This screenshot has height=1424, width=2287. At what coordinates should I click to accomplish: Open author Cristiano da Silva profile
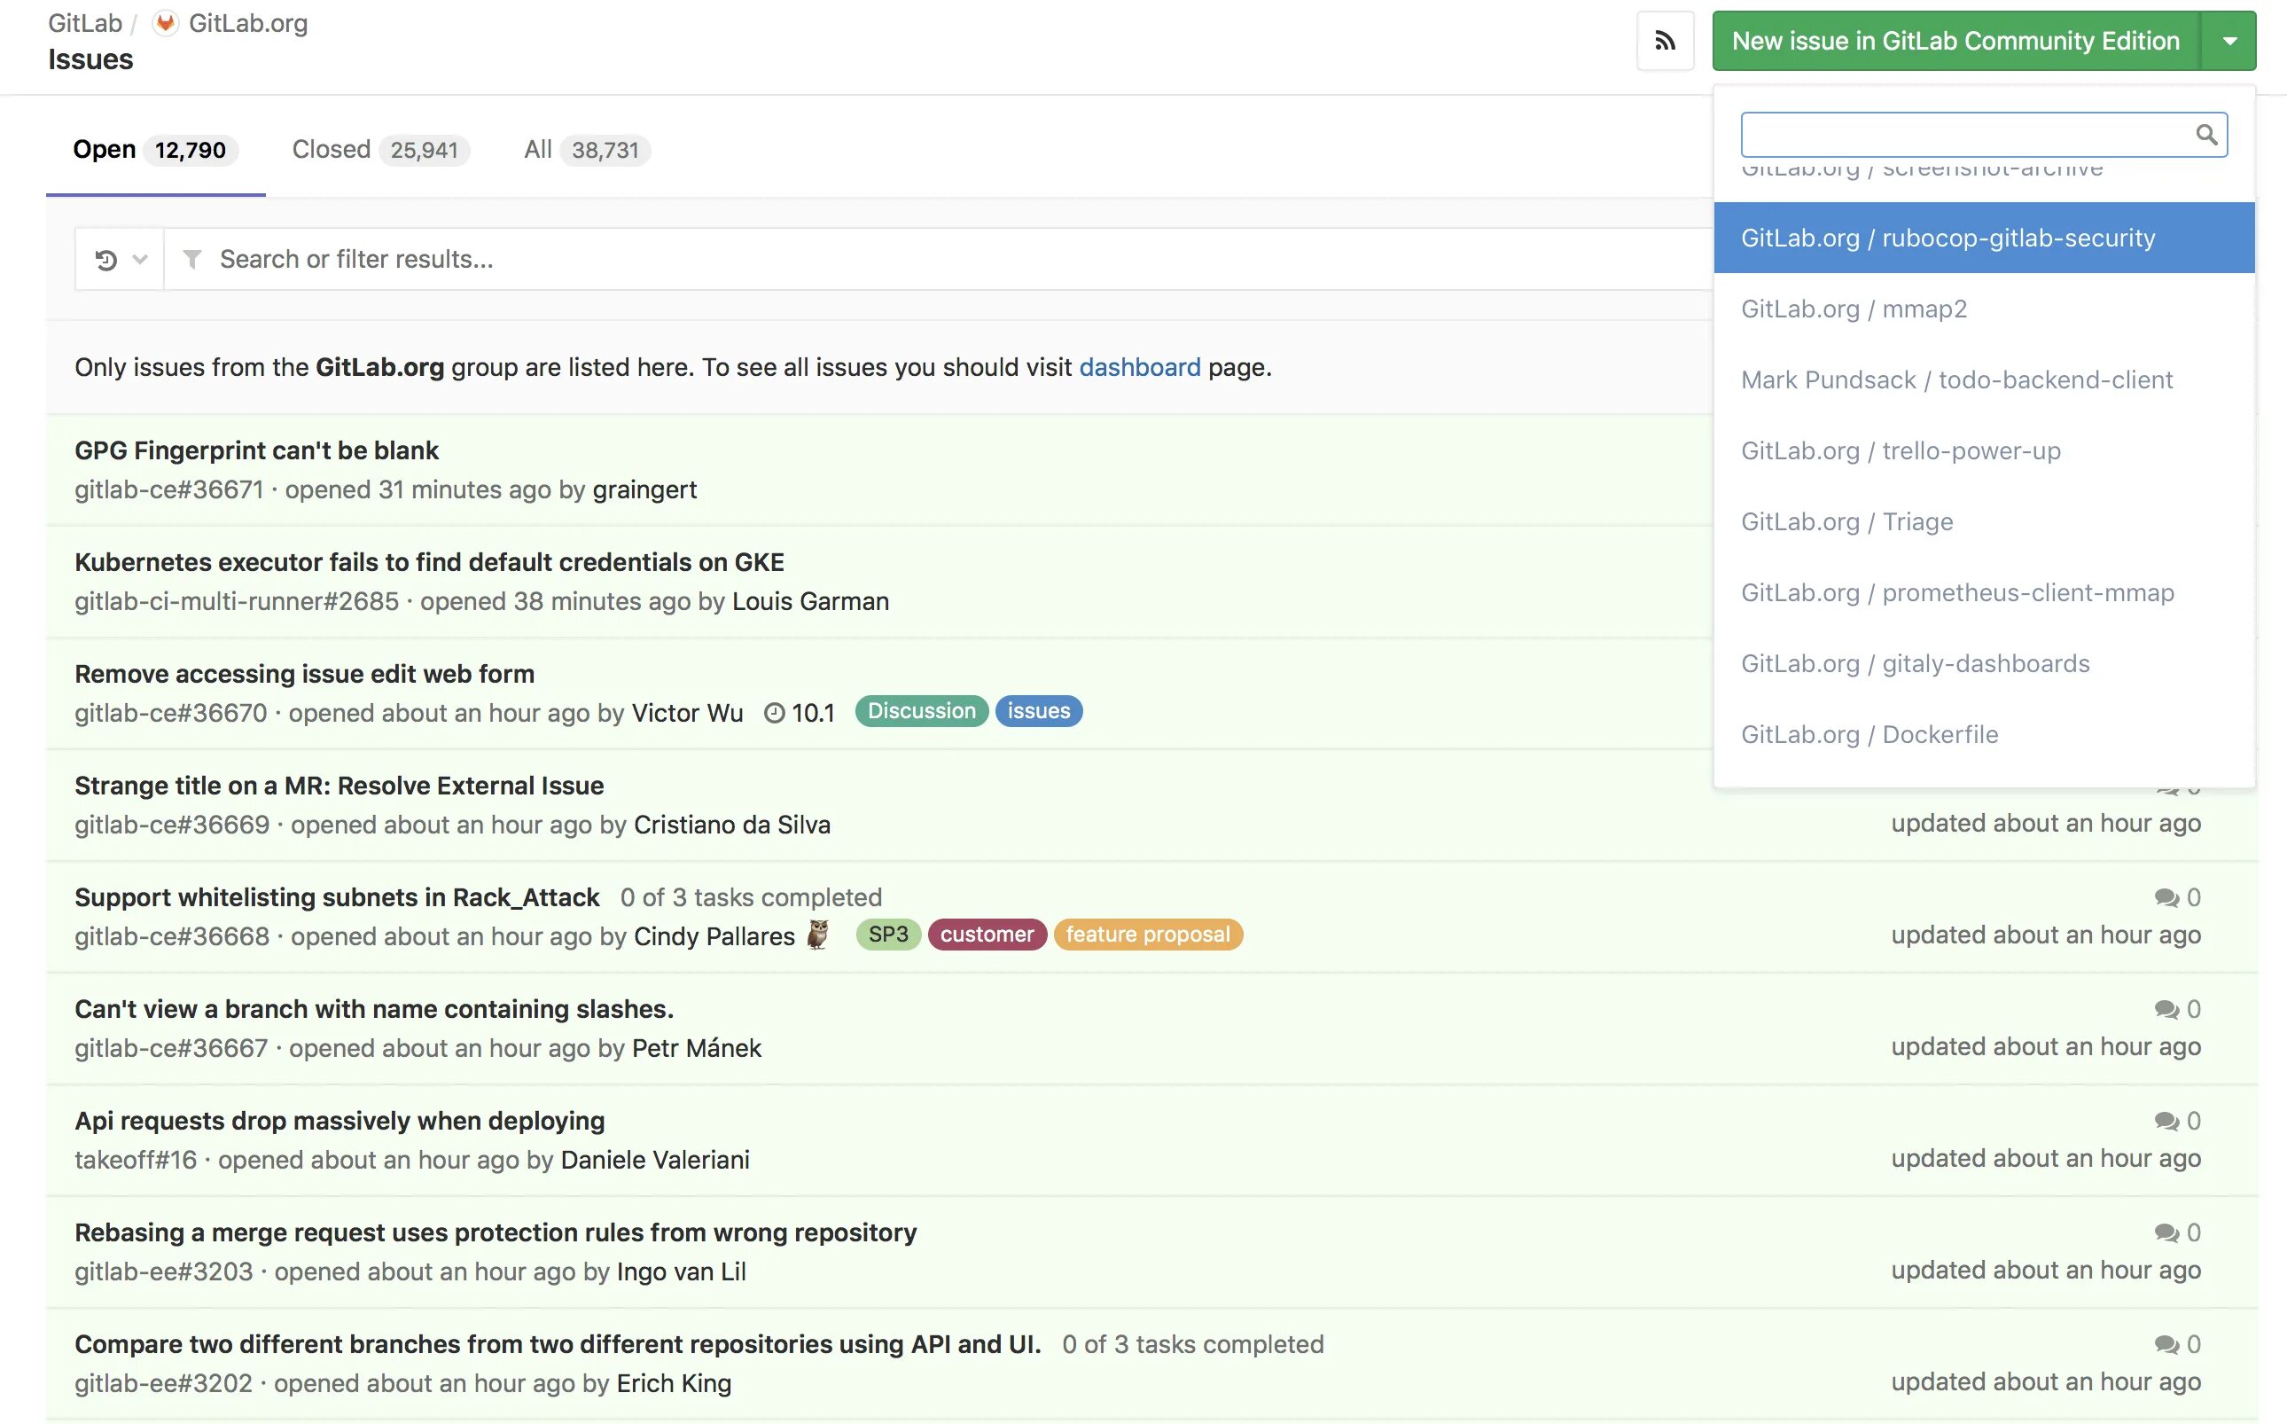coord(731,825)
